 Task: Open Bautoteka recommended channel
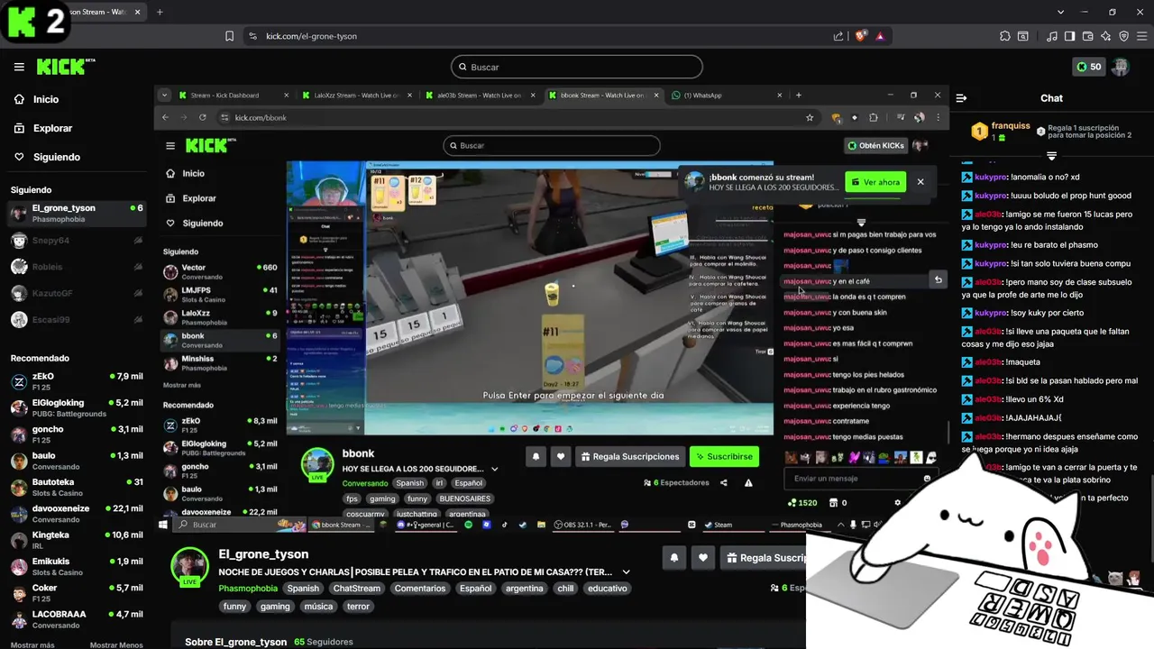coord(77,487)
